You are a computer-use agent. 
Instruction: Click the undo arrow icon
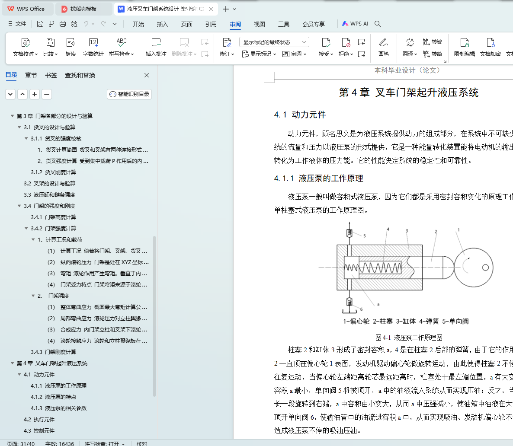tap(86, 24)
